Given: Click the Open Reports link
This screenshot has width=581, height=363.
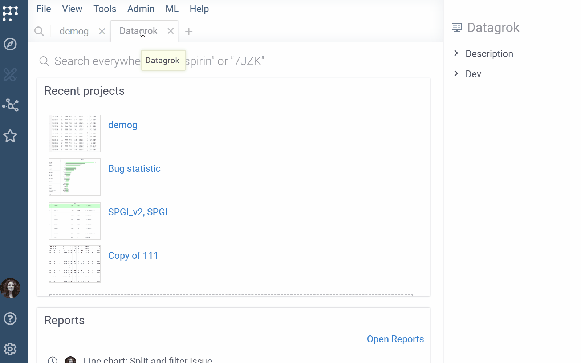Looking at the screenshot, I should tap(395, 339).
